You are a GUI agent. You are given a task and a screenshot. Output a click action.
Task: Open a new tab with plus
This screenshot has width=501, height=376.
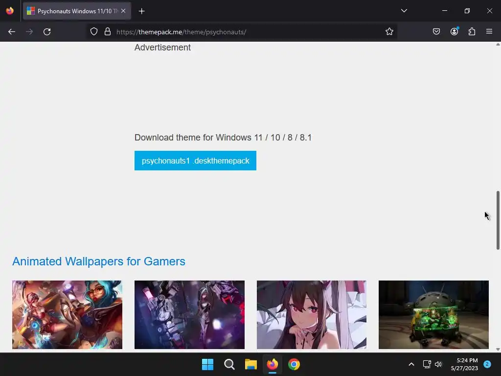coord(141,11)
